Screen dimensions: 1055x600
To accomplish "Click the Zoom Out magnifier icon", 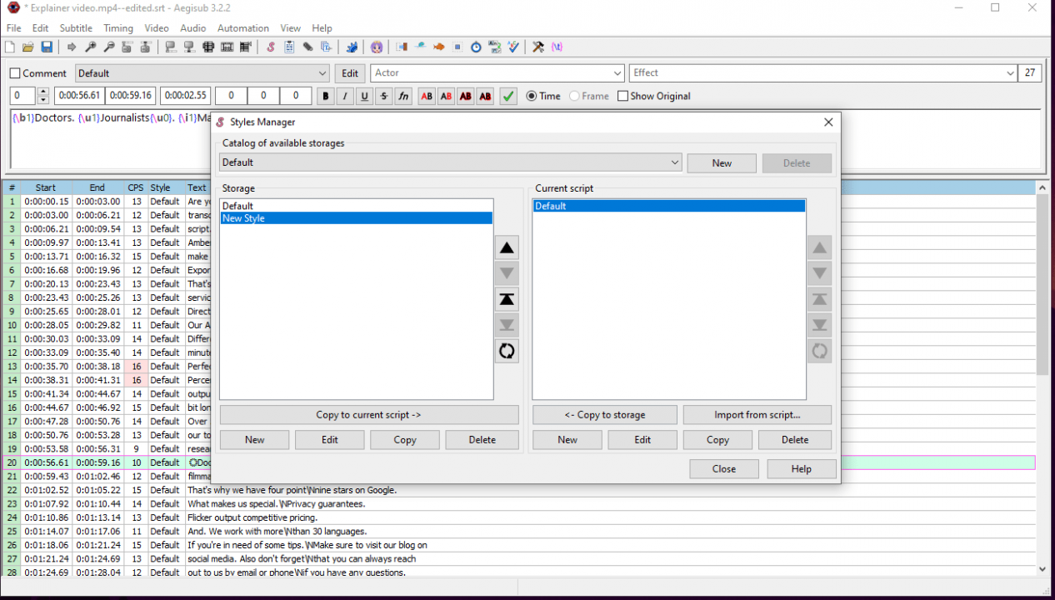I will coord(108,47).
